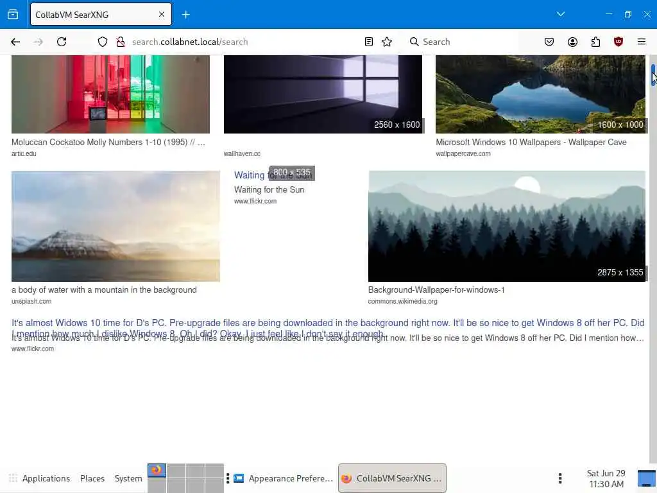This screenshot has width=657, height=493.
Task: Click the show desktop icon at bottom right
Action: [x=647, y=478]
